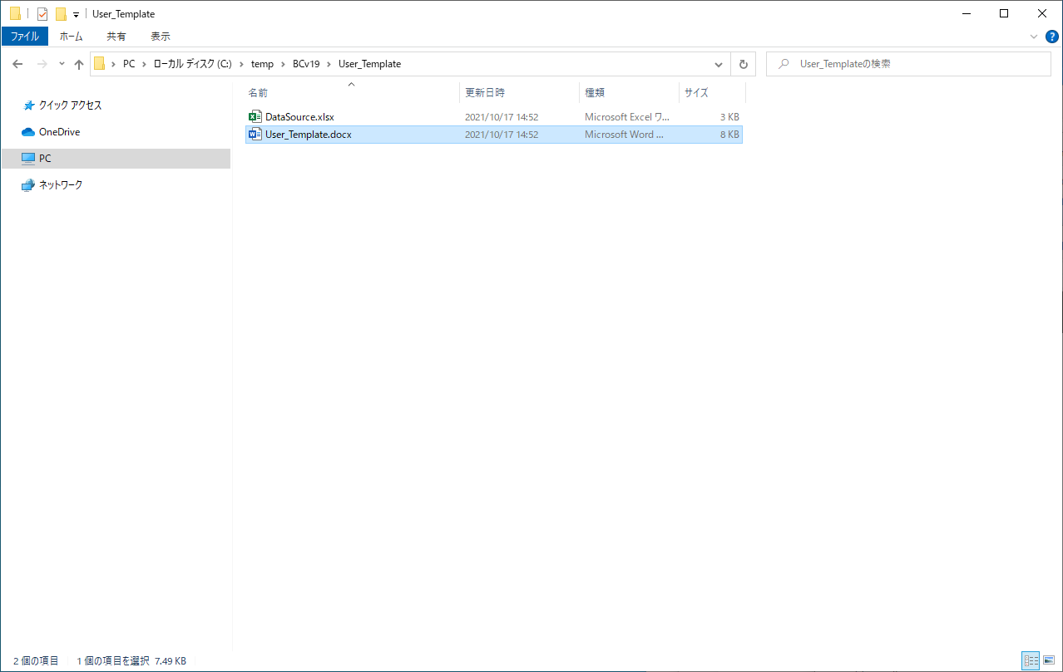This screenshot has width=1063, height=672.
Task: Click the 共有 ribbon tab
Action: pyautogui.click(x=116, y=36)
